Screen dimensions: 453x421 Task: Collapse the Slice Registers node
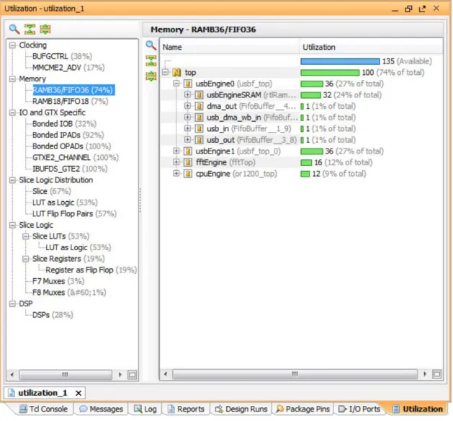coord(25,259)
